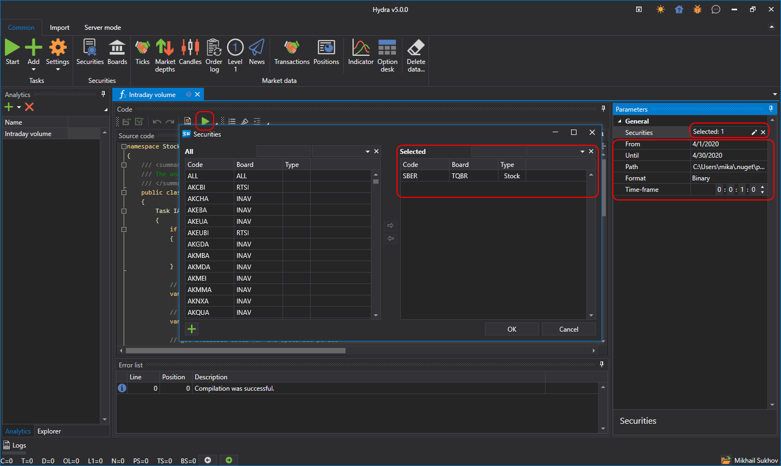Switch to Server mode tab
This screenshot has width=781, height=466.
click(103, 28)
